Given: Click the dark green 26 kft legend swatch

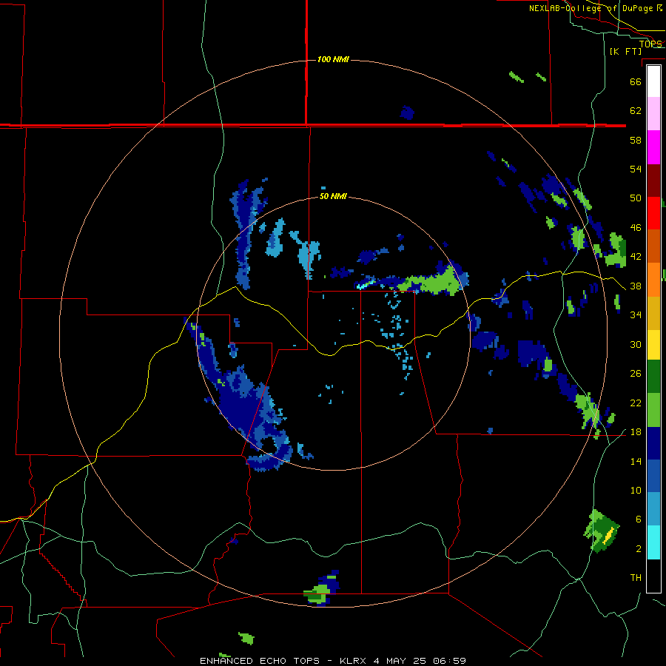Looking at the screenshot, I should coord(653,377).
